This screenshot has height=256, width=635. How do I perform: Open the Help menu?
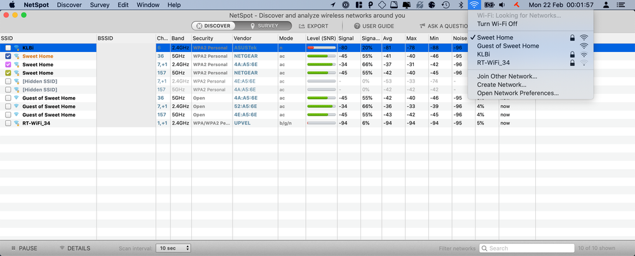coord(174,5)
